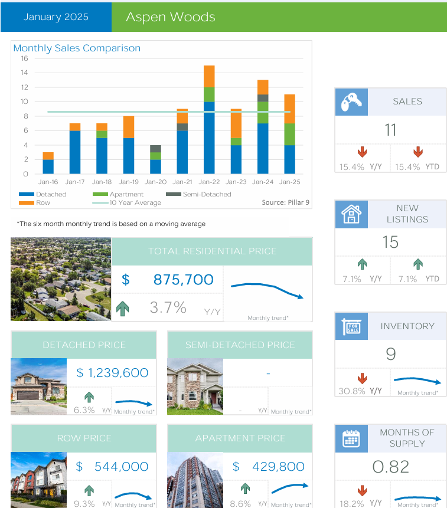
Task: Click the Total Residential Price heading
Action: point(212,251)
